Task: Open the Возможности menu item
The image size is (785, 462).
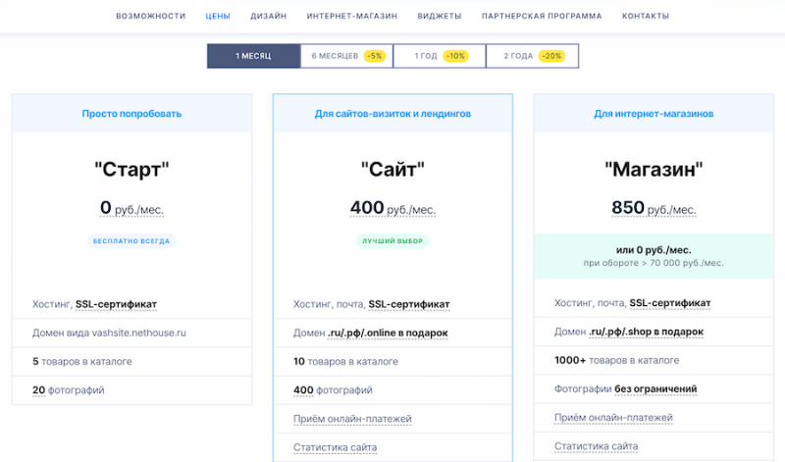Action: [x=150, y=17]
